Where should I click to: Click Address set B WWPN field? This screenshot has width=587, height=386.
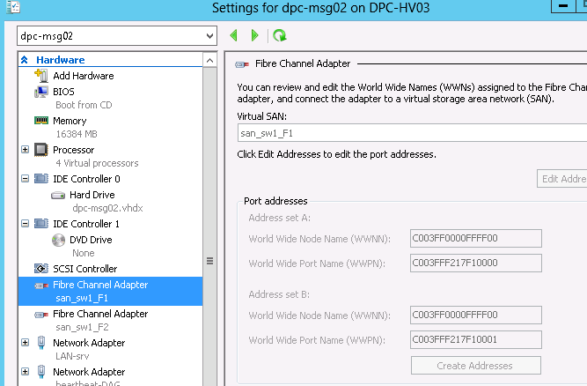pyautogui.click(x=475, y=339)
